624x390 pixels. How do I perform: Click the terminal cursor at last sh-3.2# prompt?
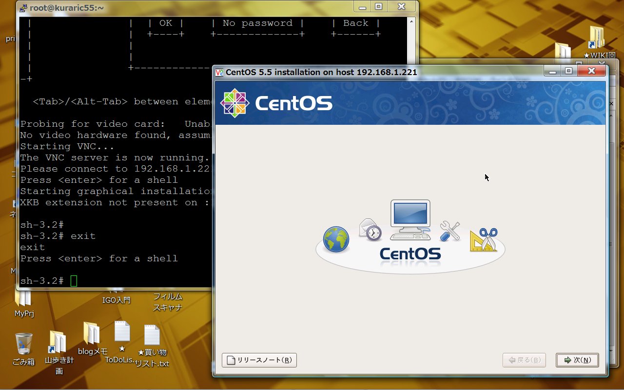[74, 281]
